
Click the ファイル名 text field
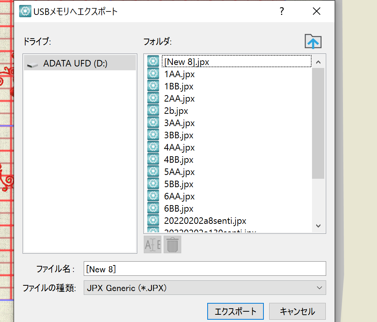[205, 269]
